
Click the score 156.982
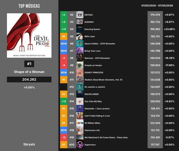[x=155, y=29]
